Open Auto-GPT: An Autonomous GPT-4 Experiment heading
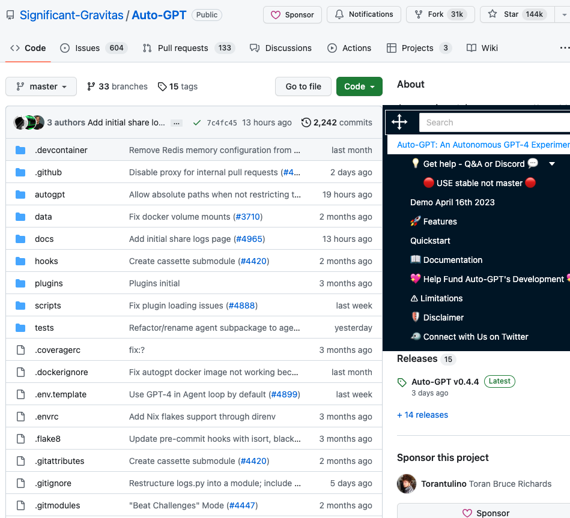 [483, 145]
